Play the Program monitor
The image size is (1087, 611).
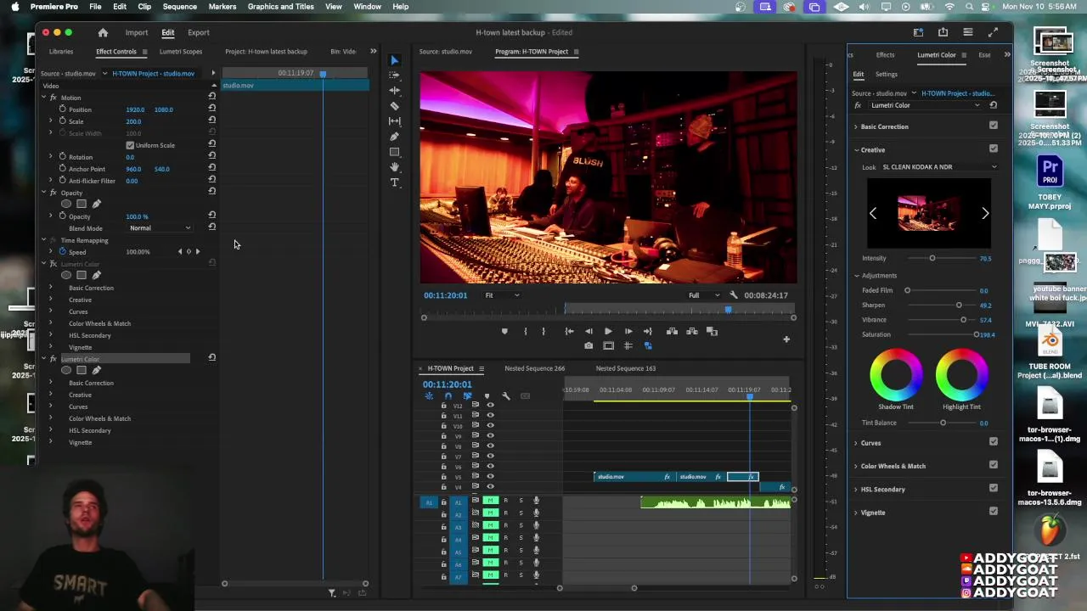click(x=608, y=331)
